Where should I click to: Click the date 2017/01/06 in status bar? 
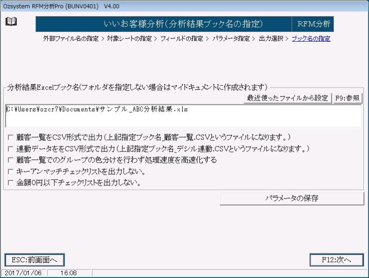[x=24, y=273]
